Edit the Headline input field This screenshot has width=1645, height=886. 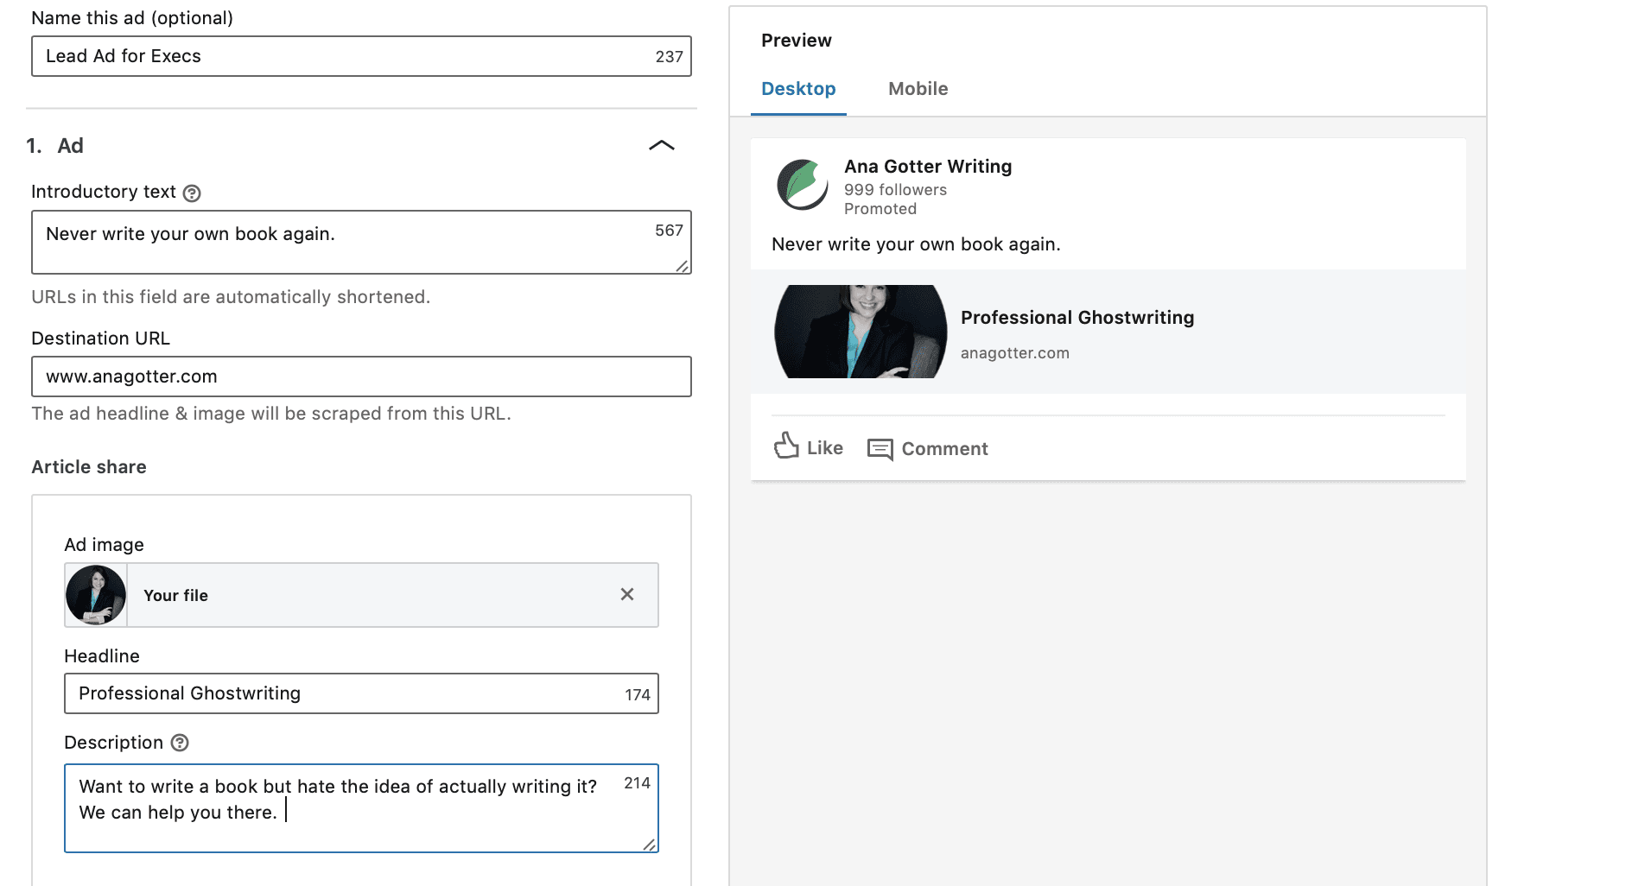click(x=361, y=693)
